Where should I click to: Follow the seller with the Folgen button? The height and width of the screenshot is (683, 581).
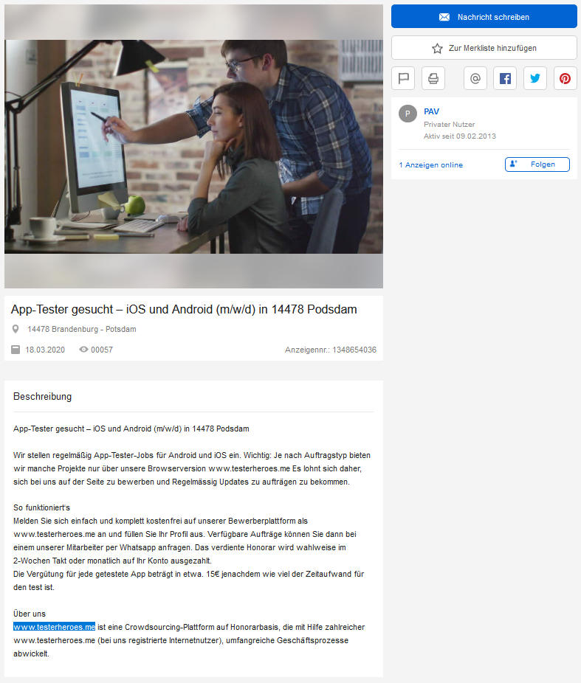point(537,164)
